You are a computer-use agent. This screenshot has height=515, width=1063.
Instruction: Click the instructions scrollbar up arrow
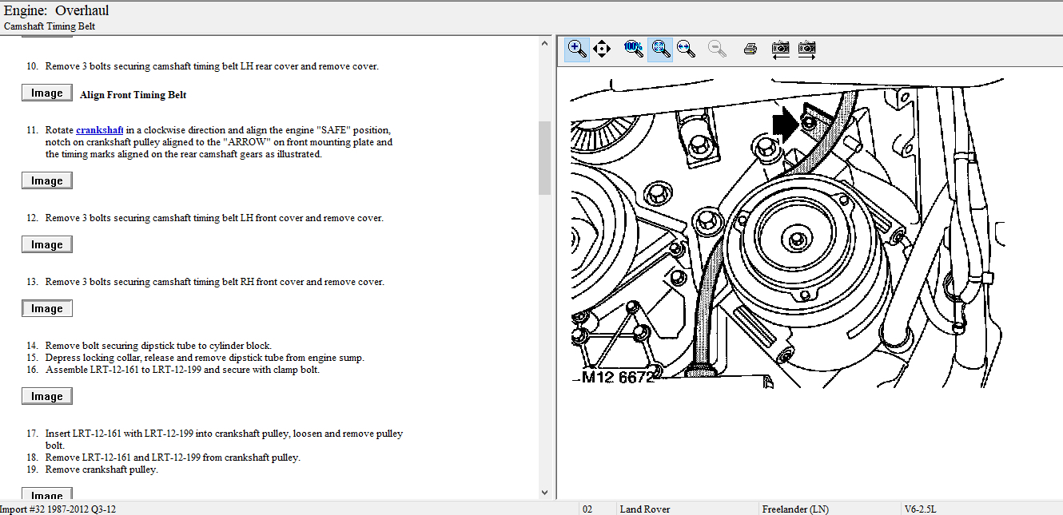click(544, 42)
